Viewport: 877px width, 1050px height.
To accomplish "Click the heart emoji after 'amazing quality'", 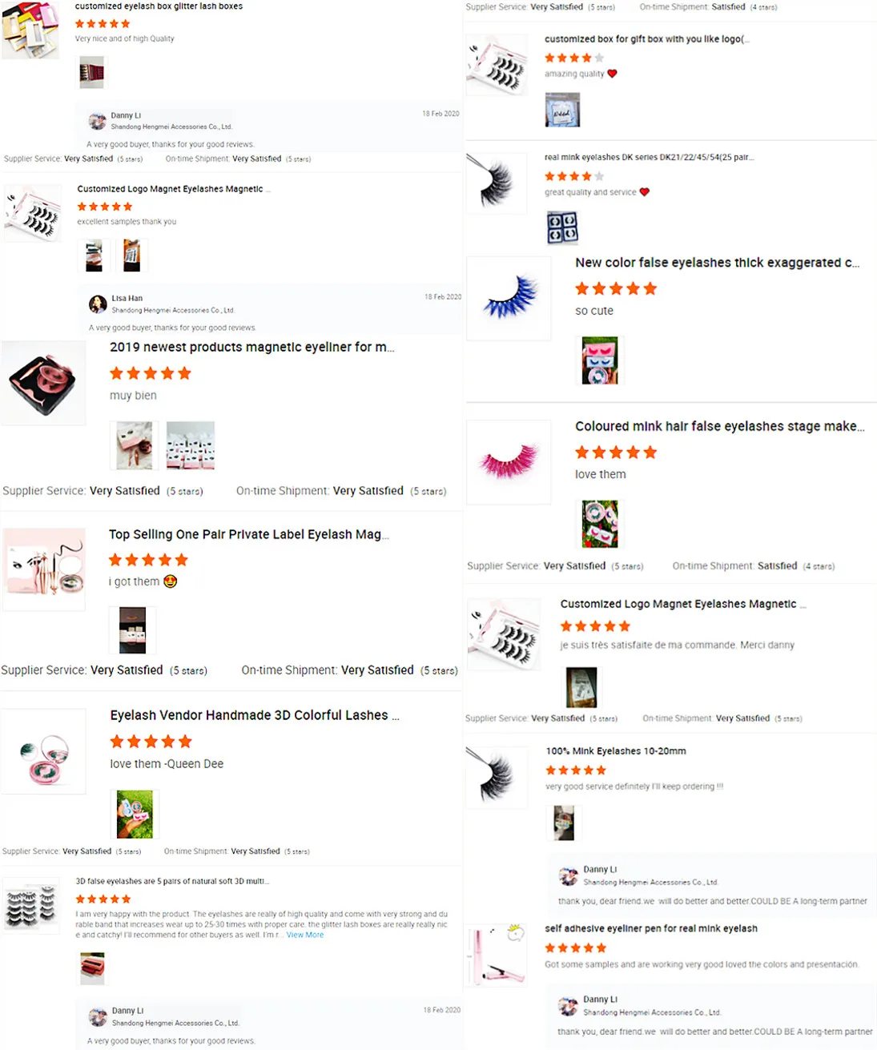I will [612, 74].
